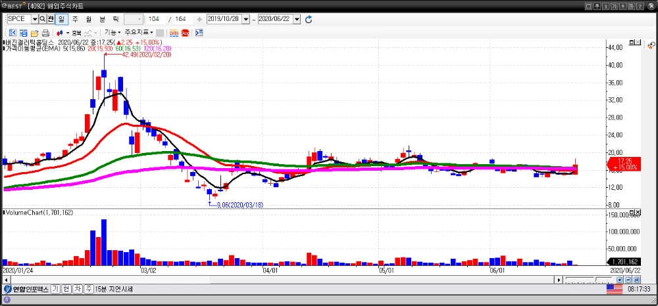
Task: Click the 기 button in status bar
Action: 56,289
